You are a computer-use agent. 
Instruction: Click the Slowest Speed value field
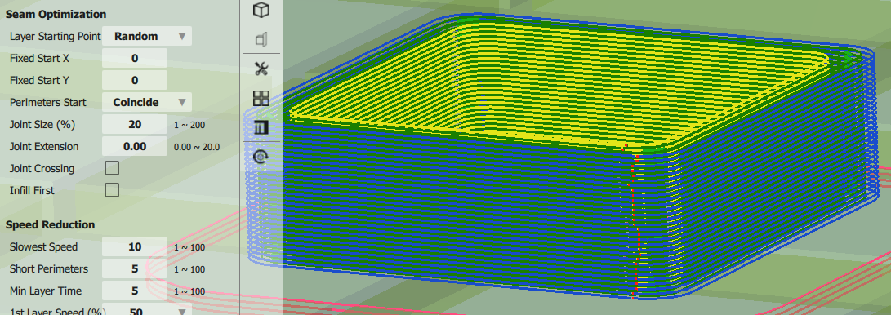point(135,247)
